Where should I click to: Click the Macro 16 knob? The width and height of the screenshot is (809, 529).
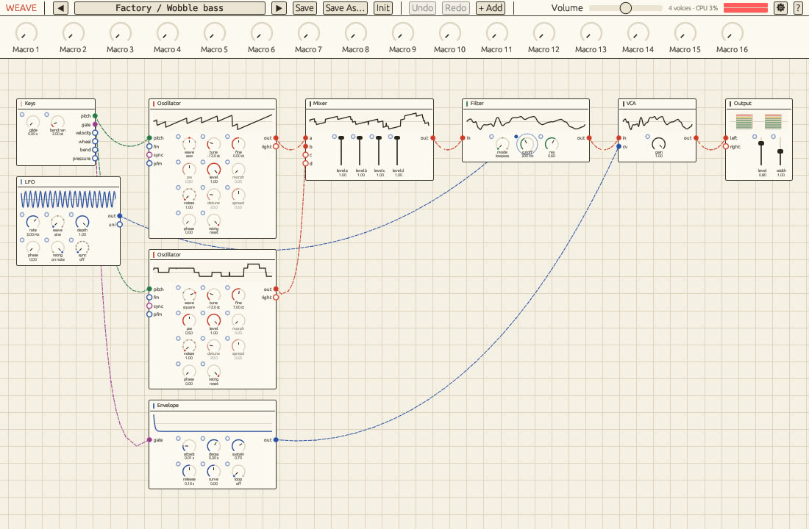click(x=732, y=34)
